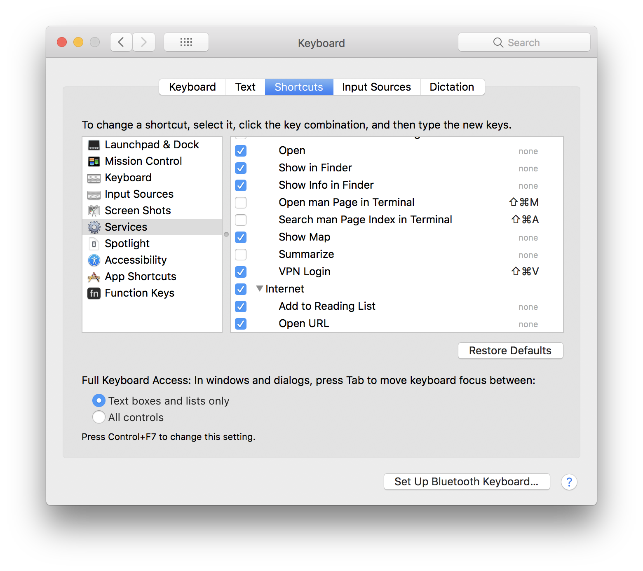Enable Open man Page in Terminal

[241, 203]
